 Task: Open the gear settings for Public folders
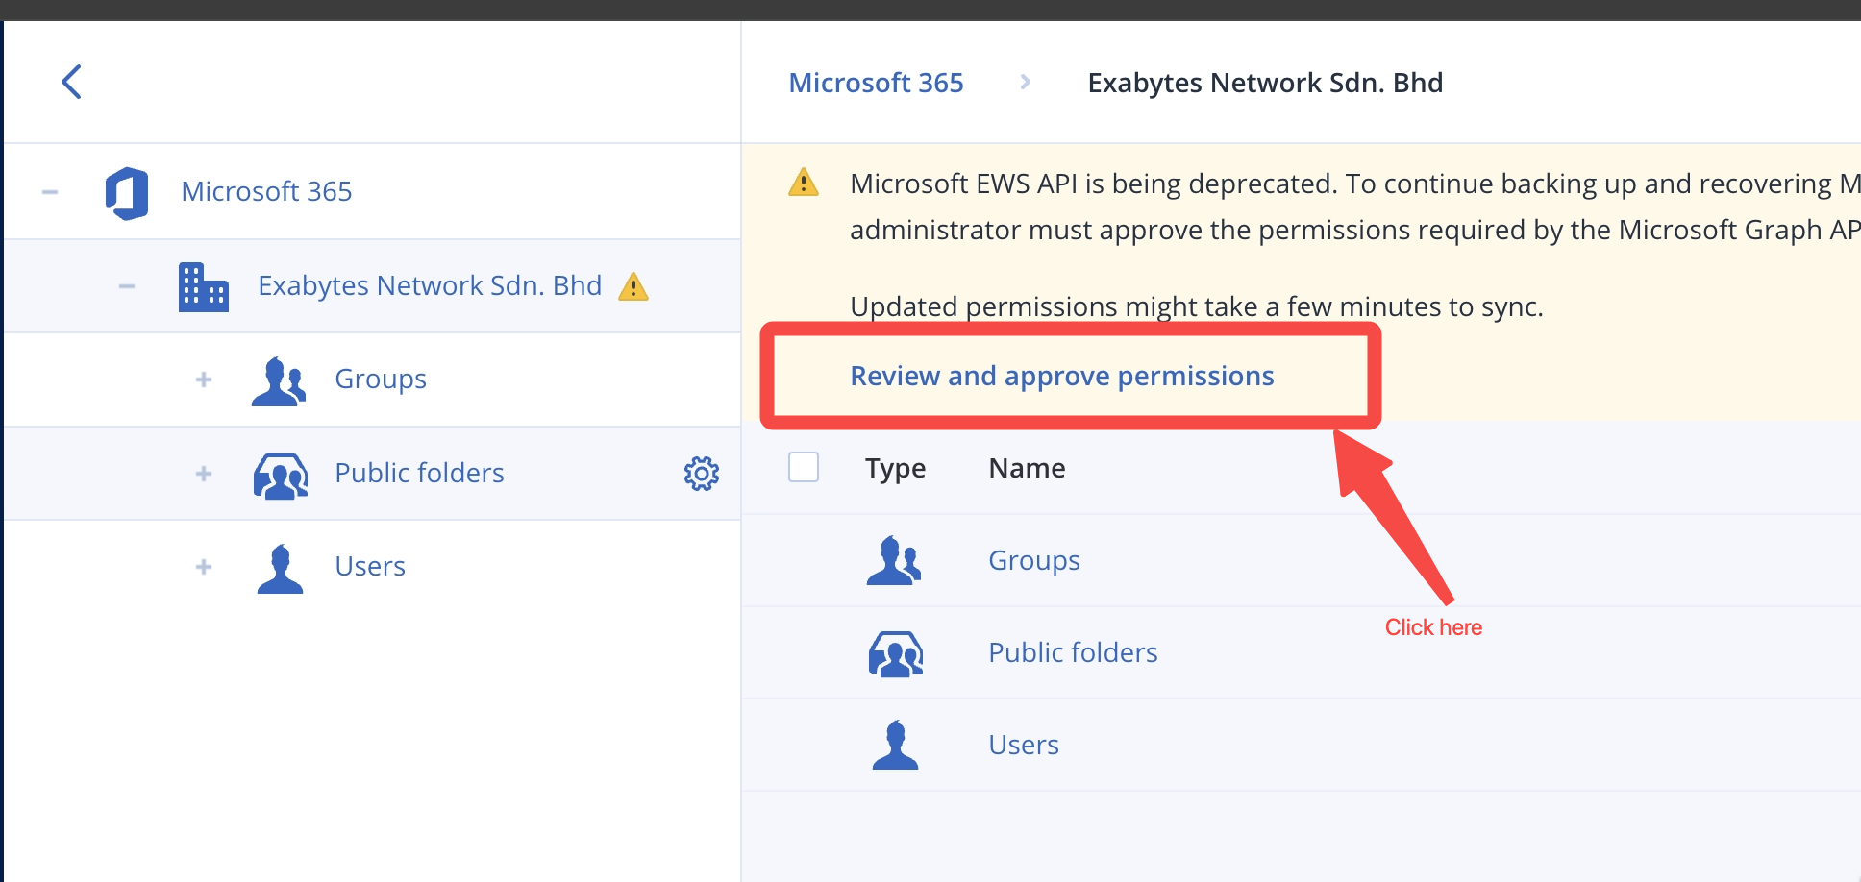(x=702, y=474)
